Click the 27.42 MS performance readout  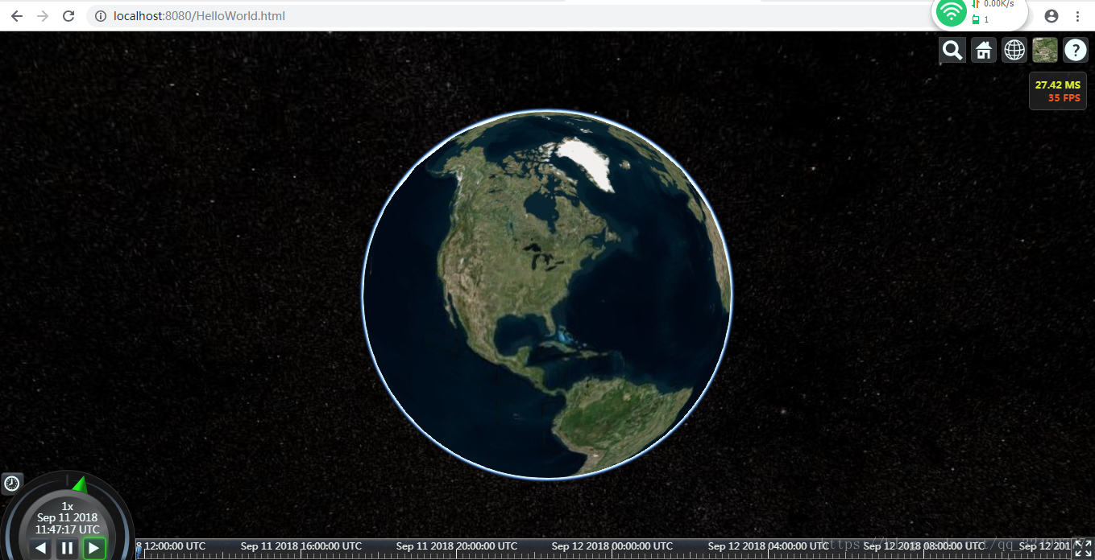1058,85
